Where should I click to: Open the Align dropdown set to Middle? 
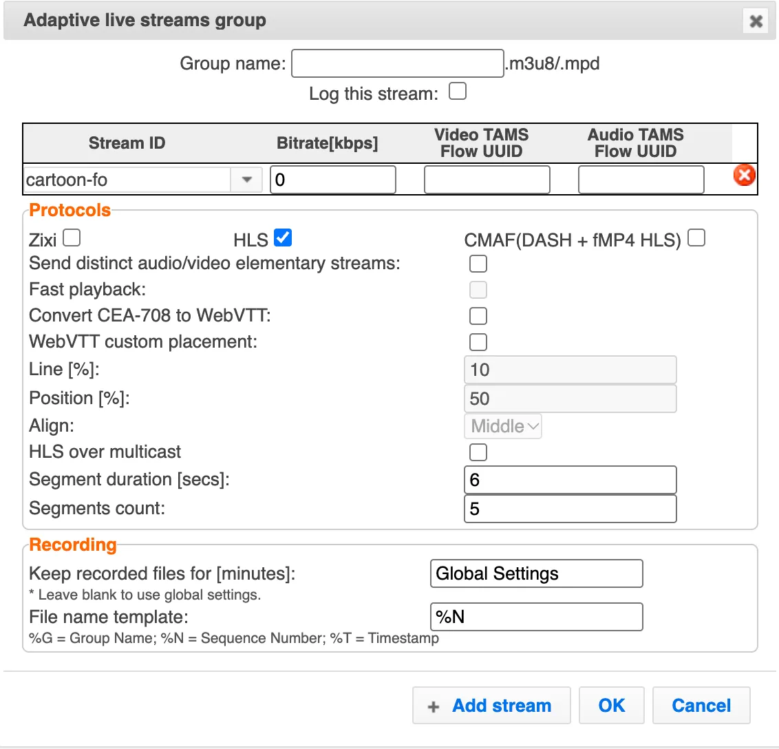tap(503, 426)
